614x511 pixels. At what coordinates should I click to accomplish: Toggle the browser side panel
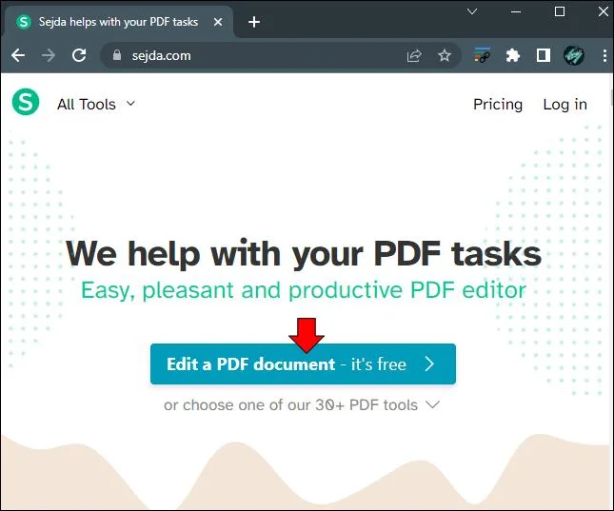pos(544,55)
